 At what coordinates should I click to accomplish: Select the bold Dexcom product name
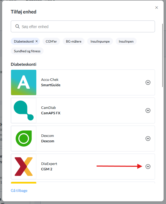[48, 141]
